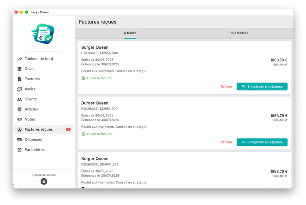Click the Factures reçues inbox icon
The image size is (306, 205).
19,129
